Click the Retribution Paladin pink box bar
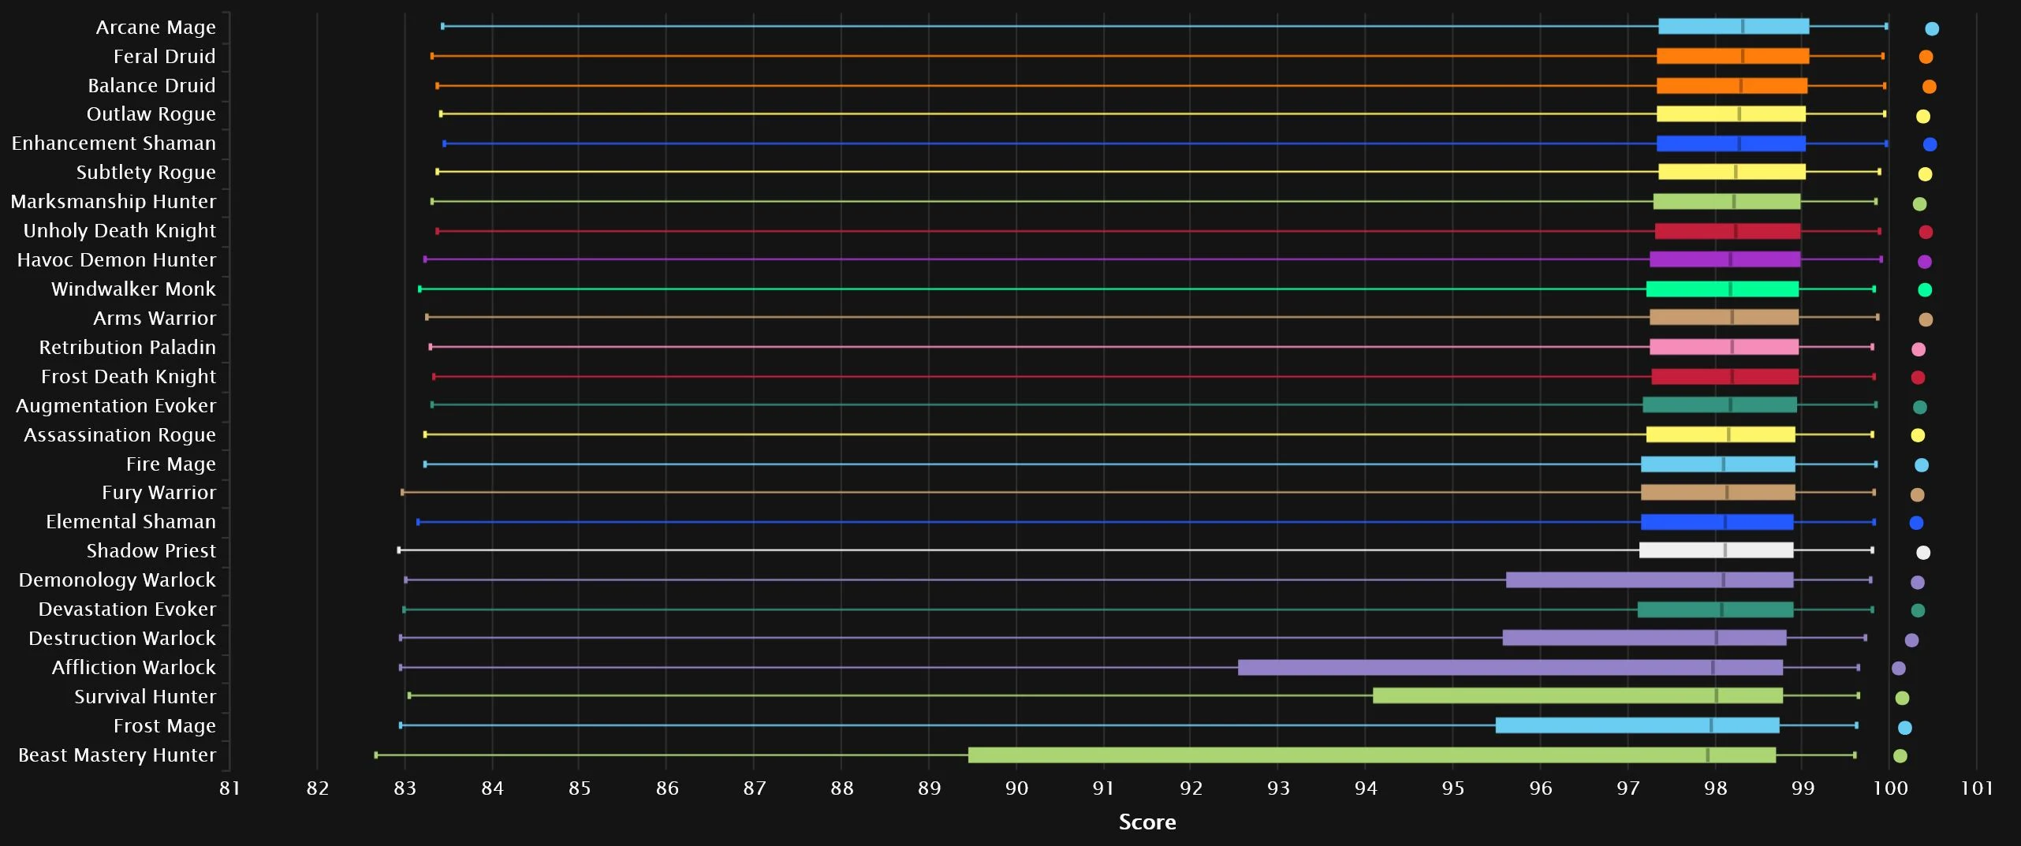 tap(1724, 347)
